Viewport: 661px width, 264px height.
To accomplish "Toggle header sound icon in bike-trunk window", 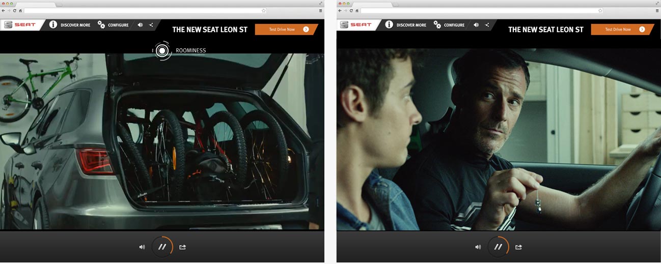I will 140,25.
